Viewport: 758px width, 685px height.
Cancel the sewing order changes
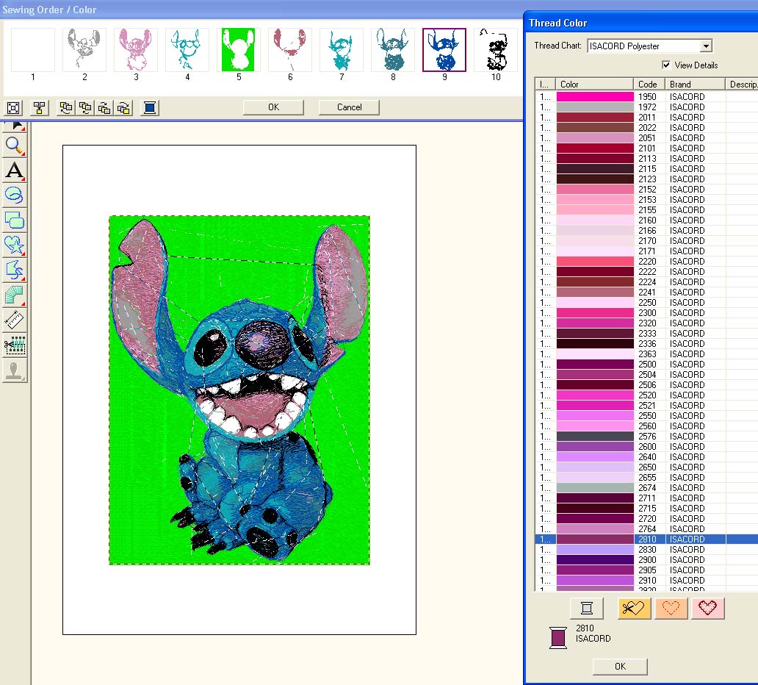click(349, 107)
